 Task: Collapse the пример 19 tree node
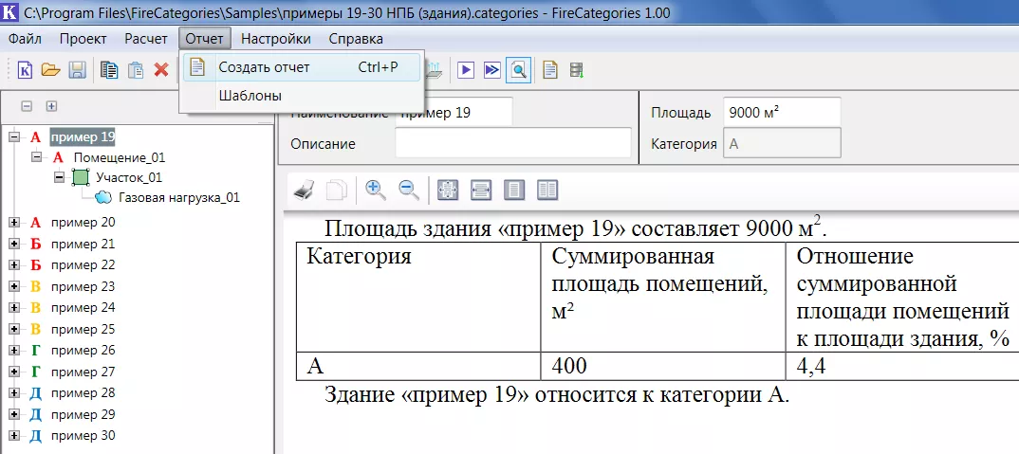pos(14,137)
